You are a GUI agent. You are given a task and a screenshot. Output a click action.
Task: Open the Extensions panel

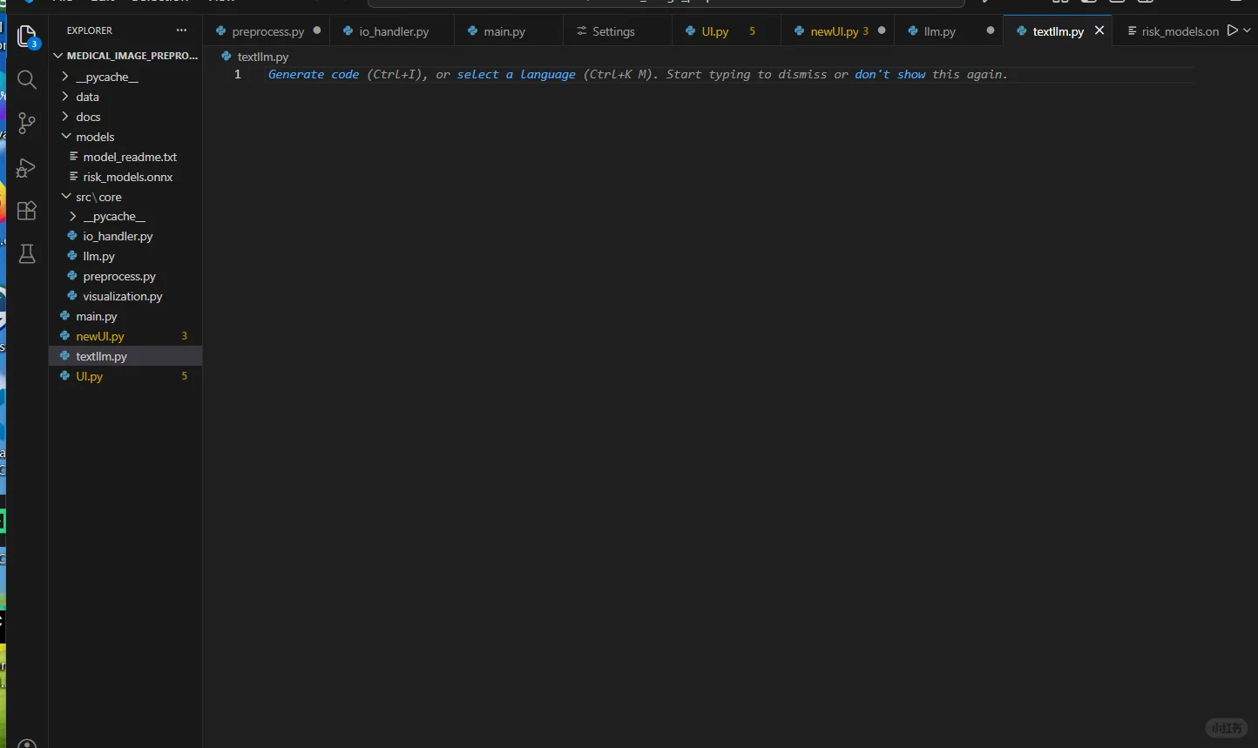[x=26, y=210]
